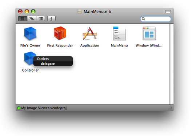Screen dimensions: 192x136
Task: Select the MainMenu object icon
Action: [x=119, y=33]
